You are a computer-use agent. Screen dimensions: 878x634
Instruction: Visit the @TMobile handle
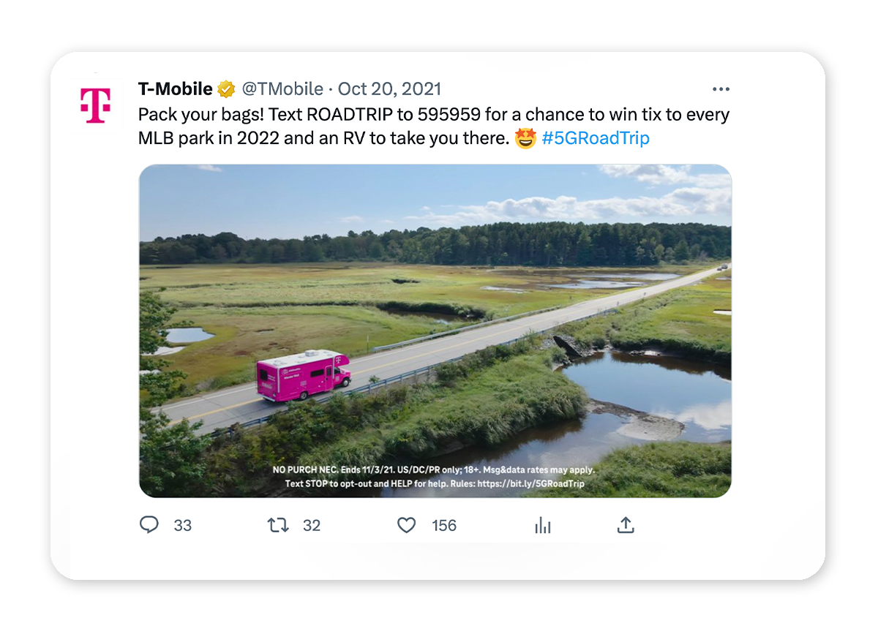(x=282, y=89)
